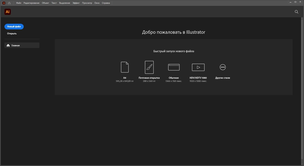Click the Home icon in the title bar

click(9, 3)
